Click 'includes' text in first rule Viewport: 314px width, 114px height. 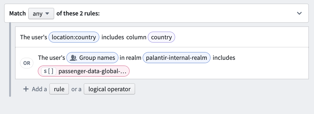click(113, 37)
